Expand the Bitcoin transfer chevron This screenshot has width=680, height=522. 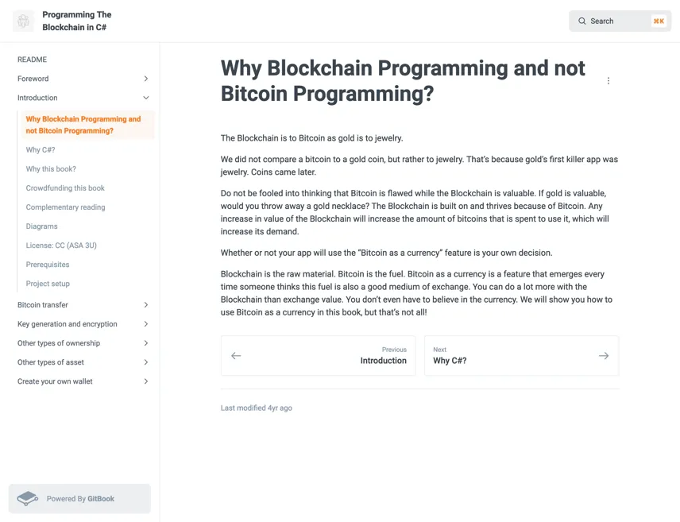[x=146, y=304]
